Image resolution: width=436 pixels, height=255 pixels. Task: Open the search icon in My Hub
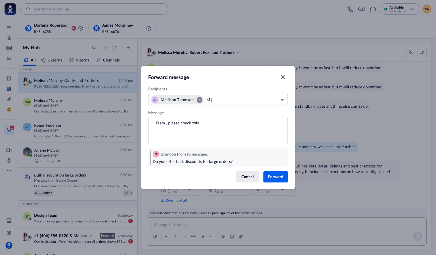tap(94, 48)
